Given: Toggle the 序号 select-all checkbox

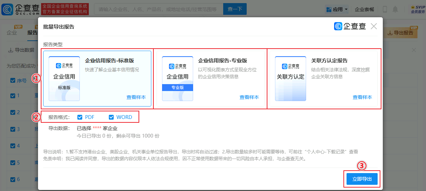Looking at the screenshot, I should point(13,81).
